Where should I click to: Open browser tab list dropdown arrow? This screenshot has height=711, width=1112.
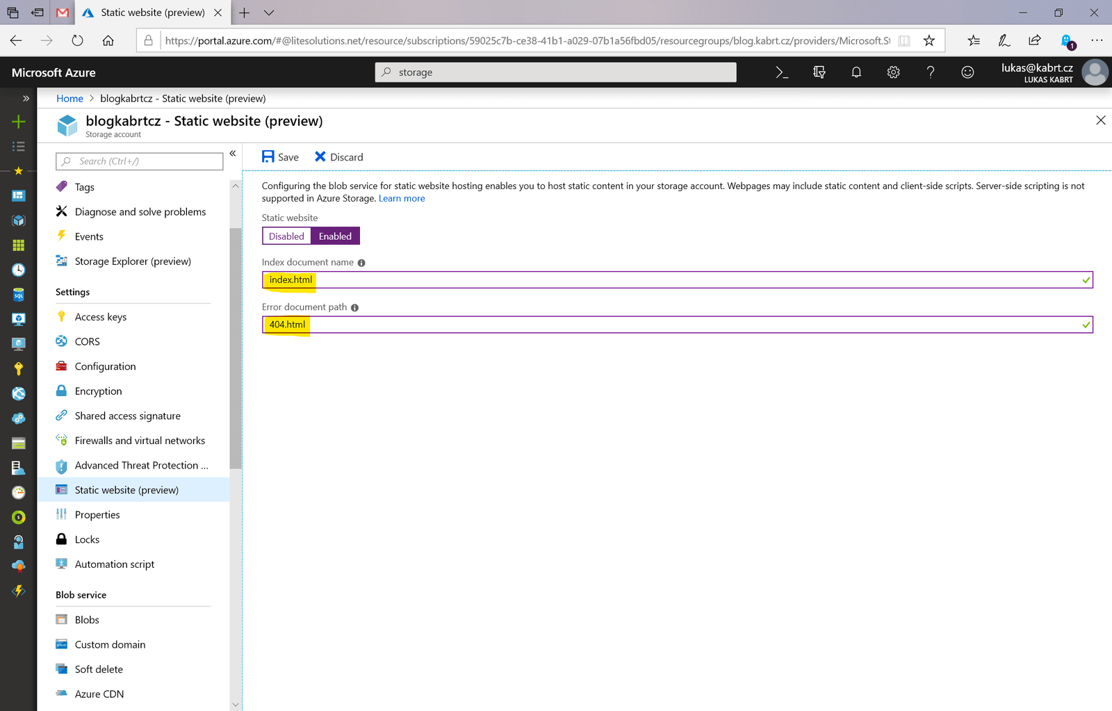click(269, 13)
